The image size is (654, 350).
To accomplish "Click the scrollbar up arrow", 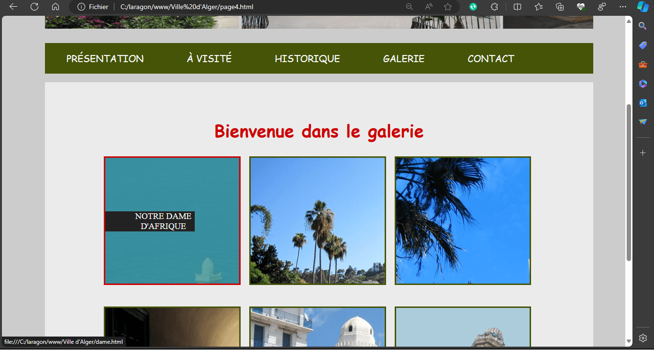I will [x=629, y=22].
